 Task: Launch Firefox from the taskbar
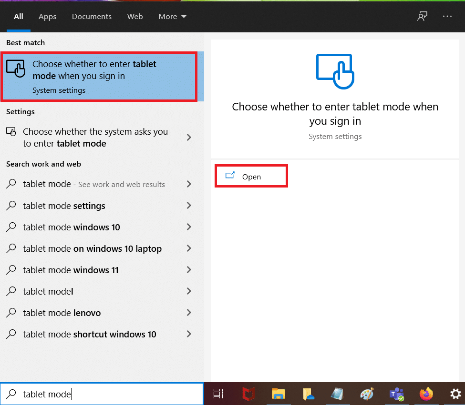(426, 394)
